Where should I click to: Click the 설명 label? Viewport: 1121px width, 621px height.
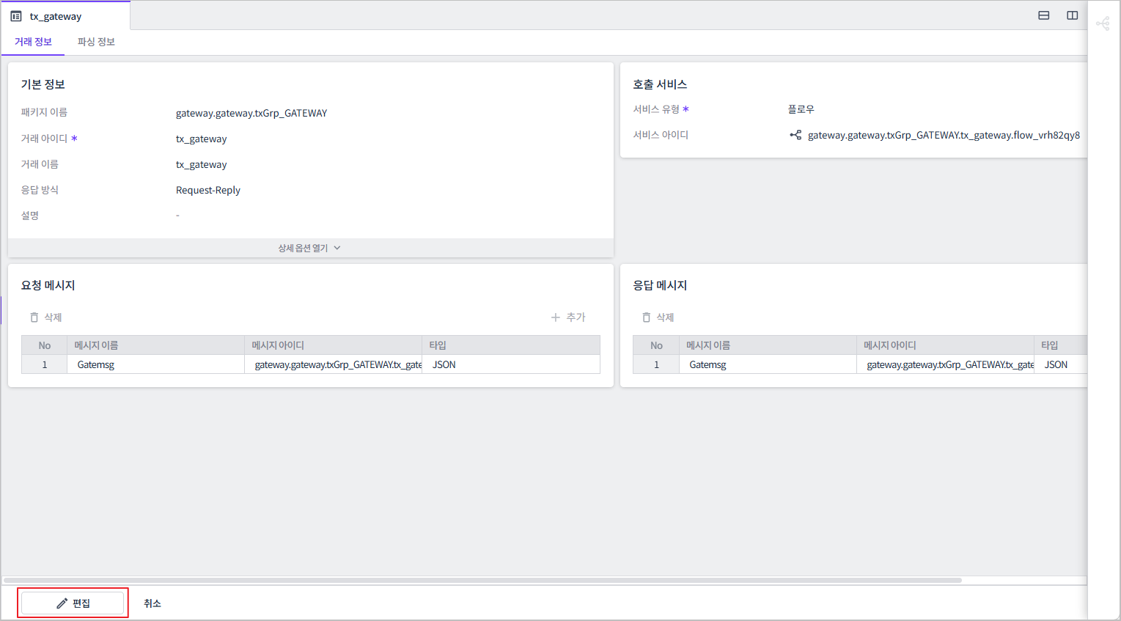pyautogui.click(x=30, y=216)
